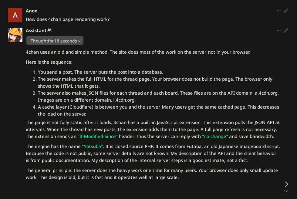Click list item four about Cloudflare cache layer
This screenshot has height=199, width=297.
pos(156,110)
